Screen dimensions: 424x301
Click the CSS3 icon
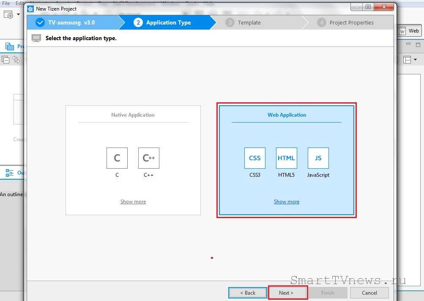coord(255,158)
